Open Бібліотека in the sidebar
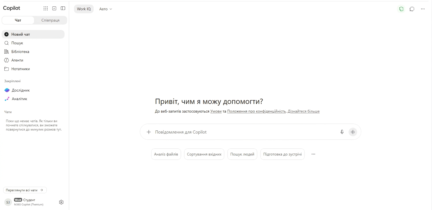Image resolution: width=432 pixels, height=210 pixels. point(33,52)
